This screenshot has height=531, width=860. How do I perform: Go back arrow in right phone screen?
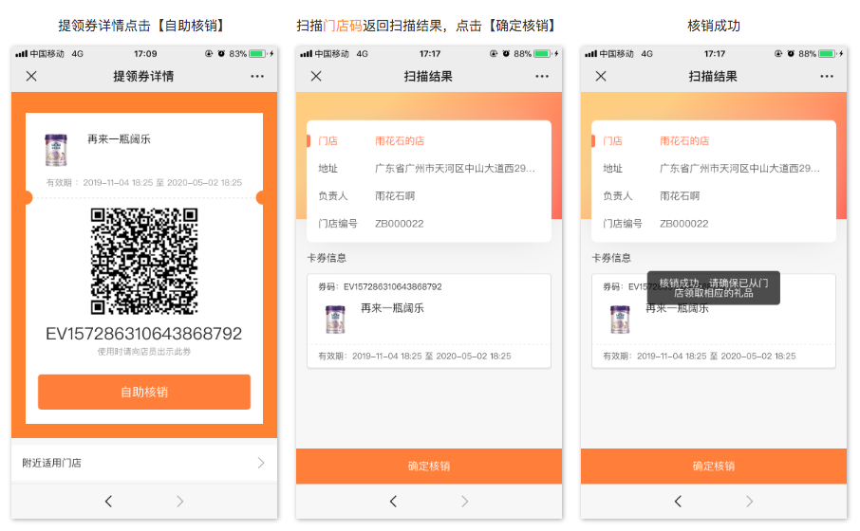pyautogui.click(x=678, y=501)
